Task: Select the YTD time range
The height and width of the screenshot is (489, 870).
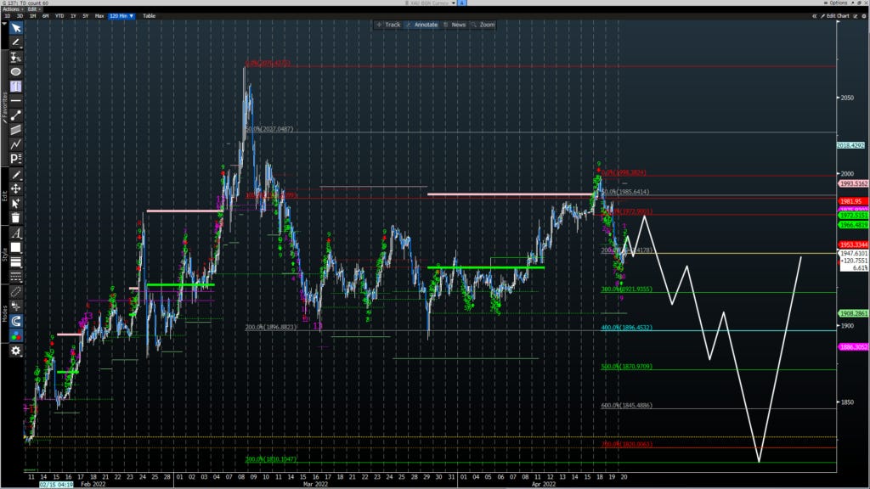Action: [59, 16]
